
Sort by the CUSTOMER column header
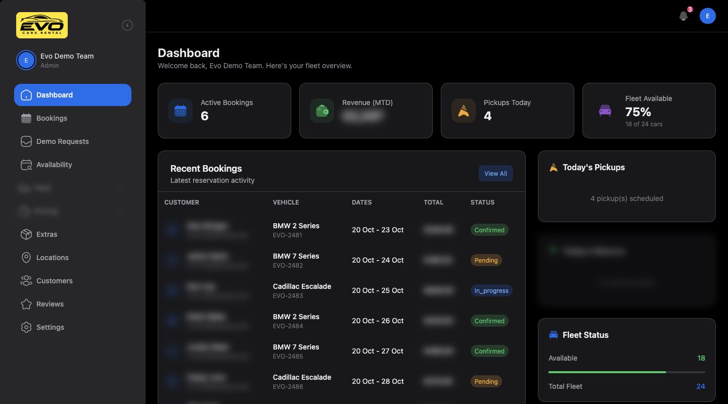pos(181,202)
